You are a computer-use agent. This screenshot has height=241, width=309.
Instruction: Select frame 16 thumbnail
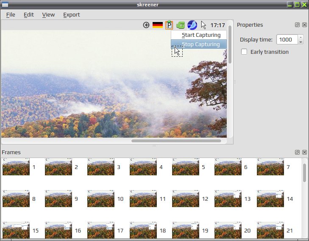pyautogui.click(x=58, y=230)
